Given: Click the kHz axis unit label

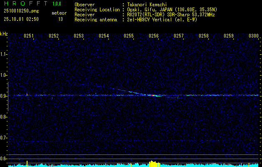Looking at the screenshot, I should 4,34.
